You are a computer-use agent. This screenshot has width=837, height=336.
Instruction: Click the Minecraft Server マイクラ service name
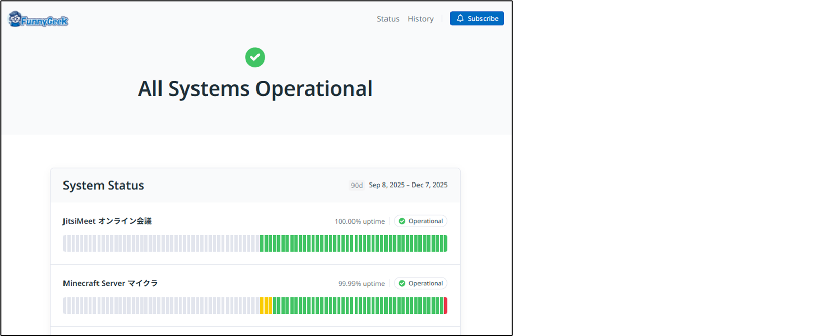pos(110,283)
